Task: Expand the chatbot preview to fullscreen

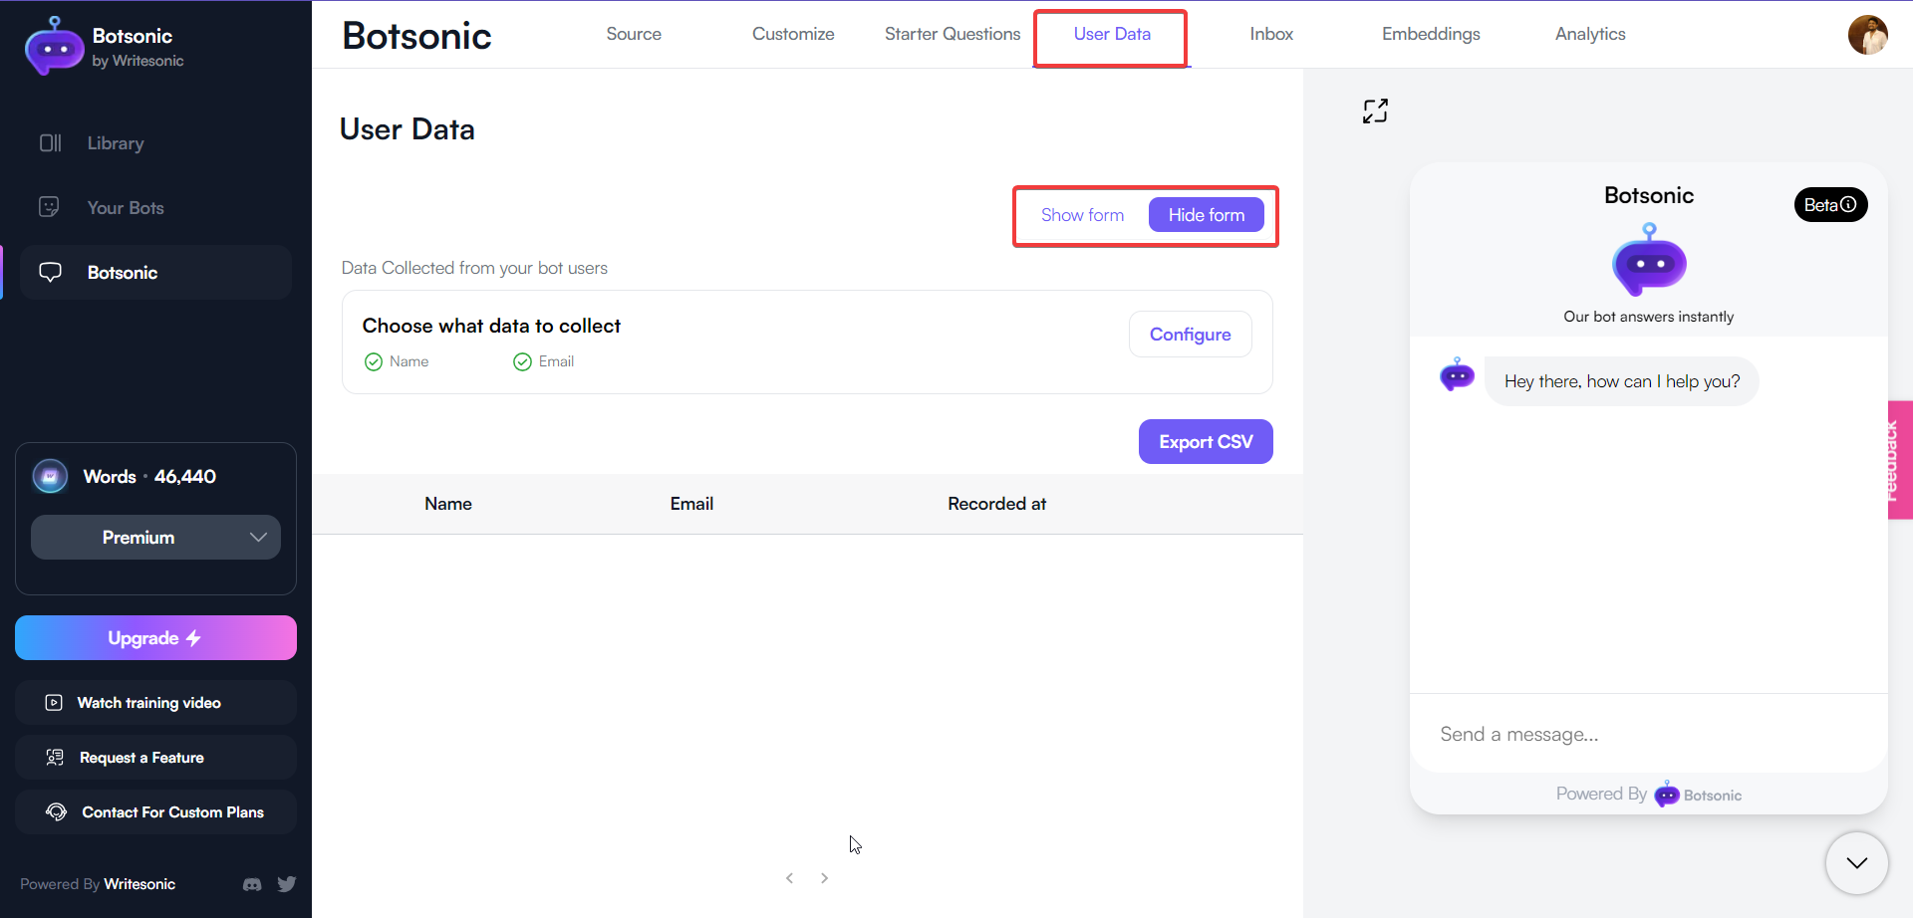Action: 1376,111
